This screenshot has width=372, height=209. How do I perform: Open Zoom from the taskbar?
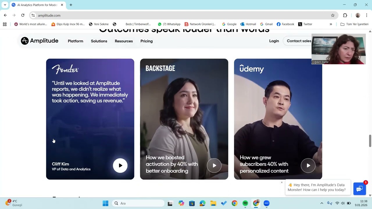tap(267, 203)
